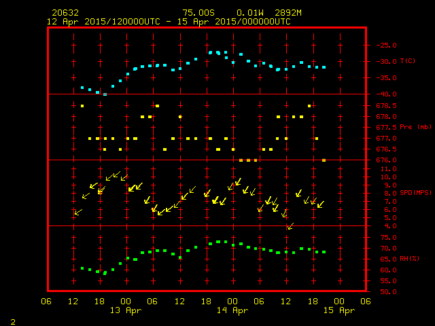This screenshot has width=435, height=326.
Task: Click the station ID 20632 text
Action: coord(65,13)
